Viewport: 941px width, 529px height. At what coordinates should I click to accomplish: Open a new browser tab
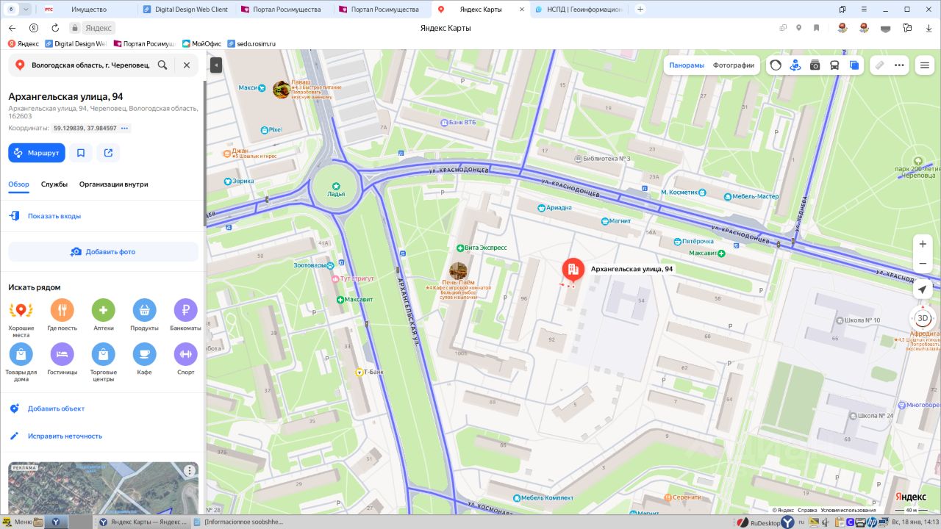pyautogui.click(x=640, y=9)
